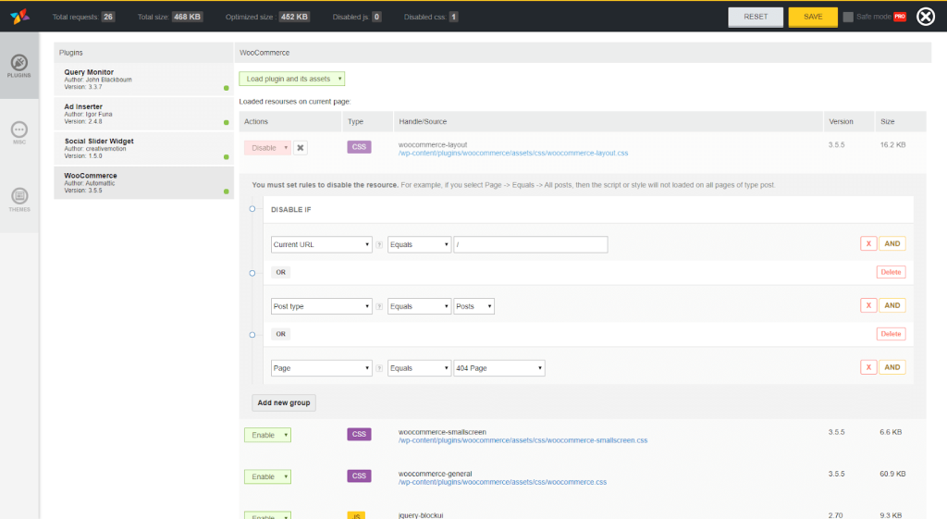Toggle the Safe mode checkbox

pos(848,17)
